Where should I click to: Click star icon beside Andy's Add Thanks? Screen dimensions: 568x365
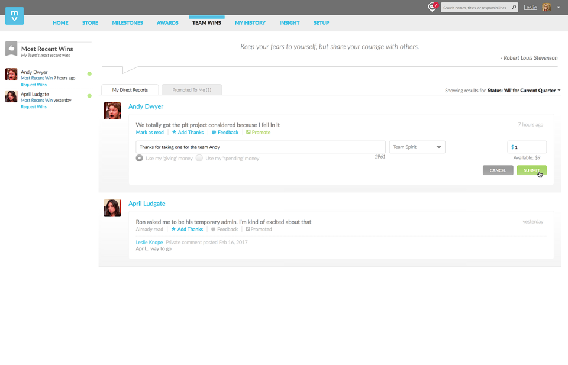click(174, 132)
